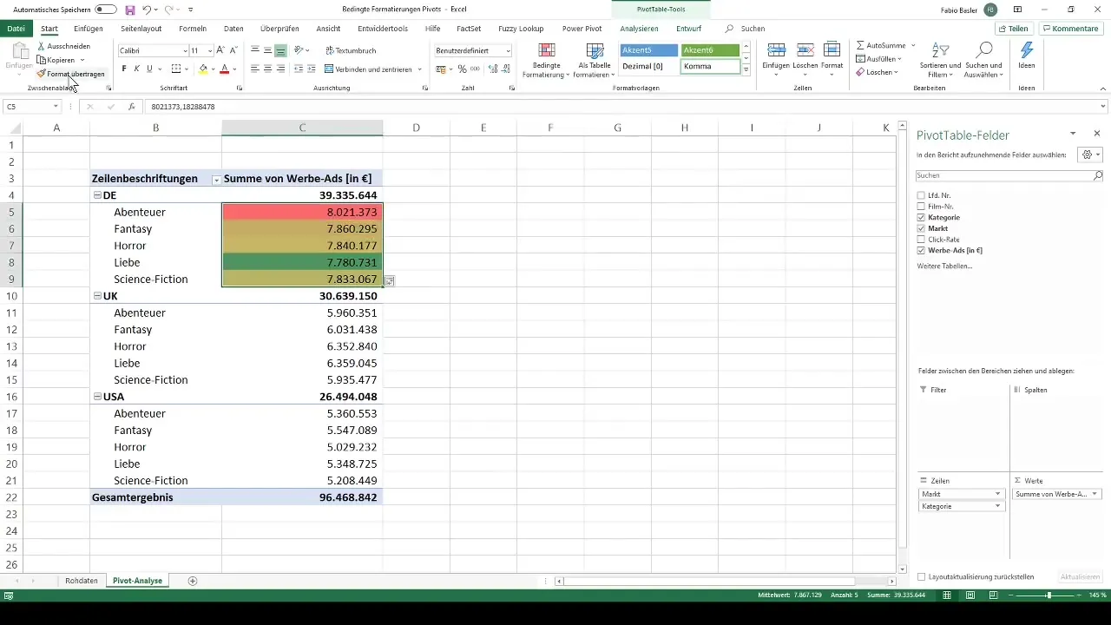Click the font color A icon
This screenshot has height=625, width=1111.
pos(224,69)
